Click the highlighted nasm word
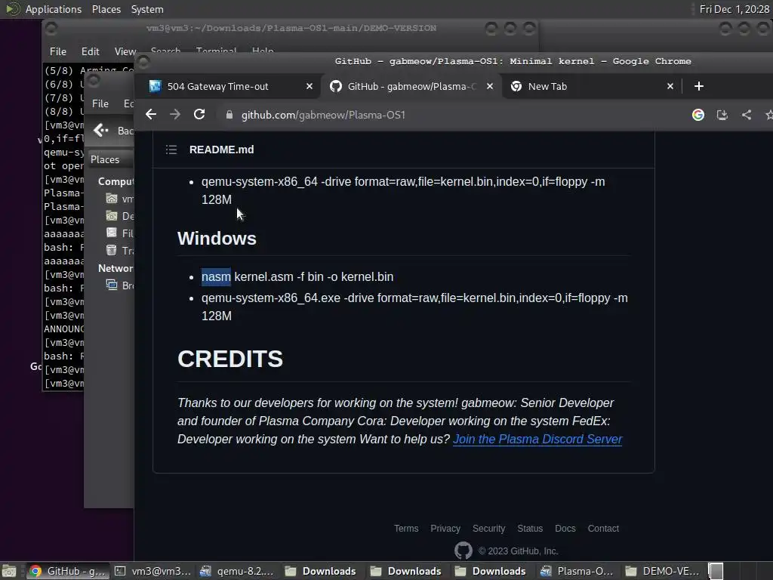This screenshot has height=580, width=773. tap(216, 276)
